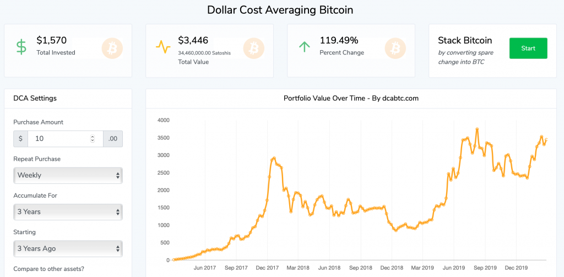Click the Dollar Cost Averaging Bitcoin heading
The height and width of the screenshot is (277, 564).
click(x=280, y=10)
